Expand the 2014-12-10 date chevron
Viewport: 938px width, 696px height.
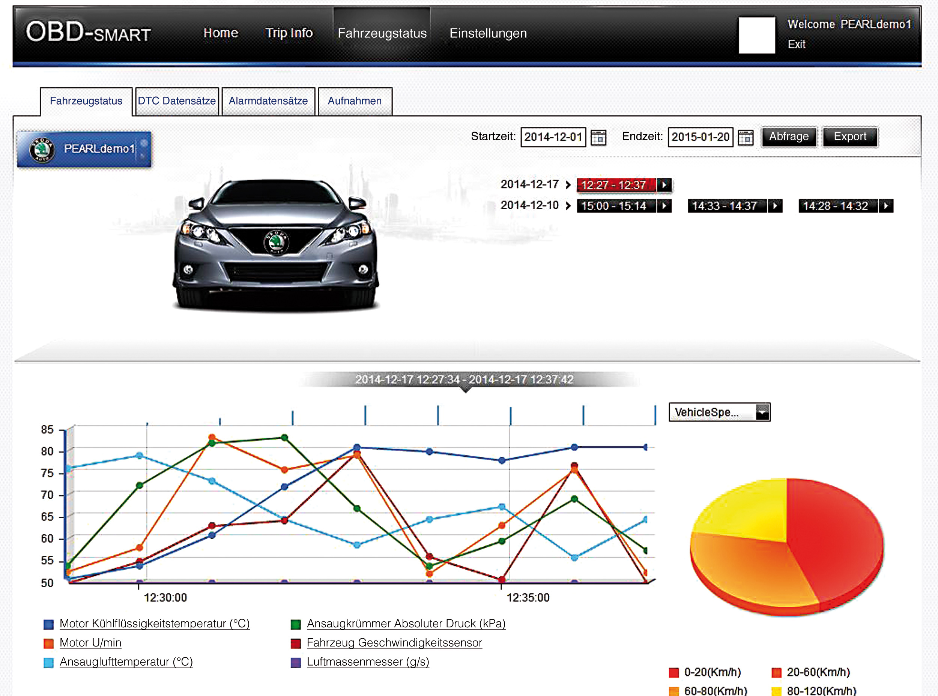click(568, 205)
